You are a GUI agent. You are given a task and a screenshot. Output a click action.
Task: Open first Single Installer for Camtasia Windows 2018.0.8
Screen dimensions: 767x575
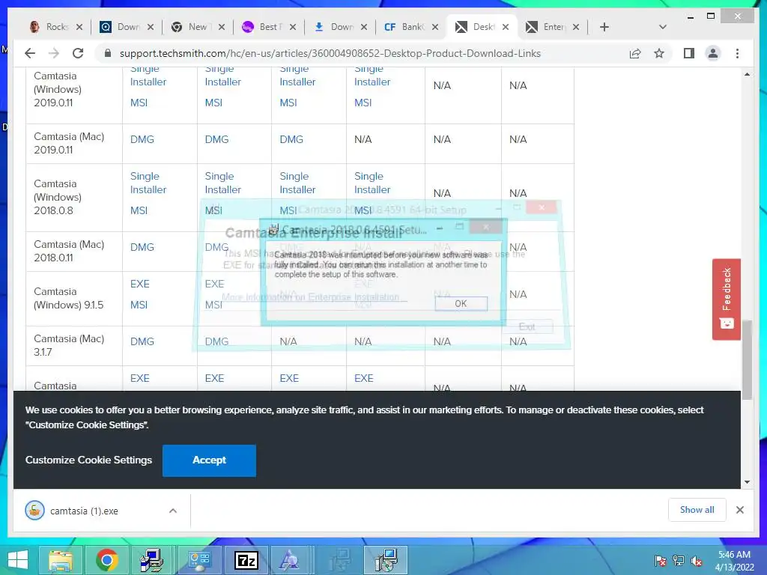[x=148, y=183]
